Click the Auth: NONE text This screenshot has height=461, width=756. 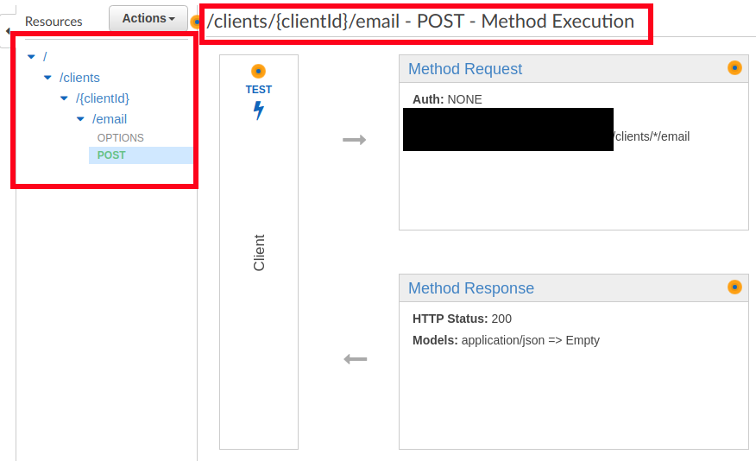(x=447, y=99)
